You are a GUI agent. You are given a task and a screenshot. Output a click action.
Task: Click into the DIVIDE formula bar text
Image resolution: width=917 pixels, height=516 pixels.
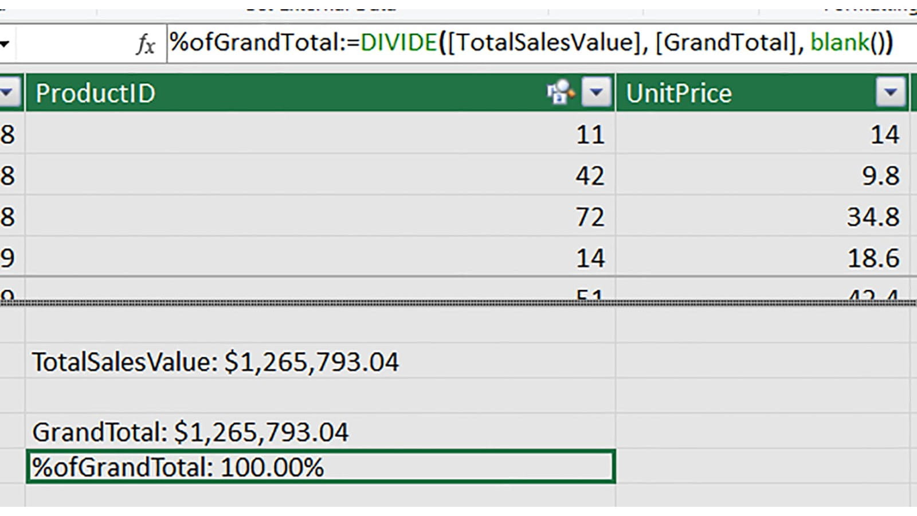(530, 43)
